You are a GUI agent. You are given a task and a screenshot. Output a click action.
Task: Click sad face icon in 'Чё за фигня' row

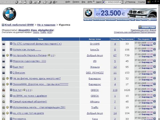click(7, 78)
